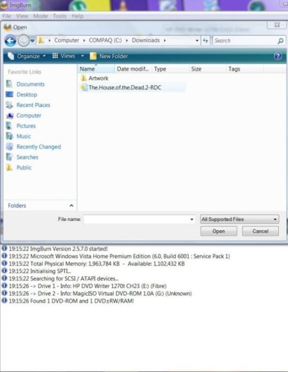Open Computer favorite link

point(23,116)
